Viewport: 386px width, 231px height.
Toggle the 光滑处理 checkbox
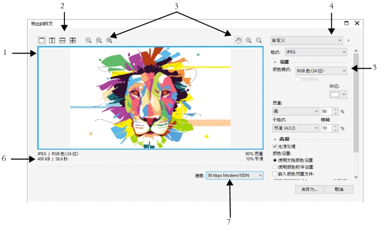[275, 146]
